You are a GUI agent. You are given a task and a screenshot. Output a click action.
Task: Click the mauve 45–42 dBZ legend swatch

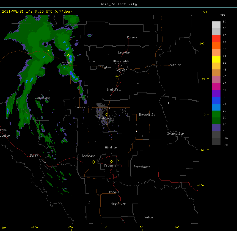point(216,80)
